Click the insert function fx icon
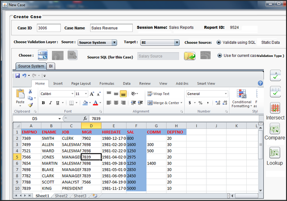This screenshot has height=201, width=287. pyautogui.click(x=85, y=119)
